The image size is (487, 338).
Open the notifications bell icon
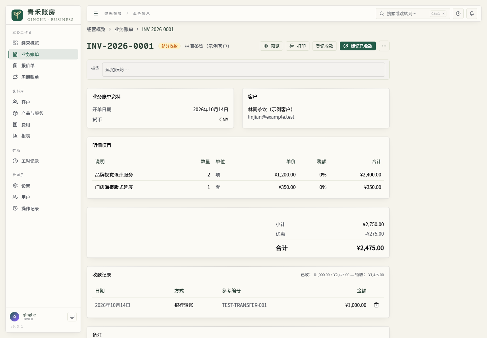pyautogui.click(x=472, y=14)
